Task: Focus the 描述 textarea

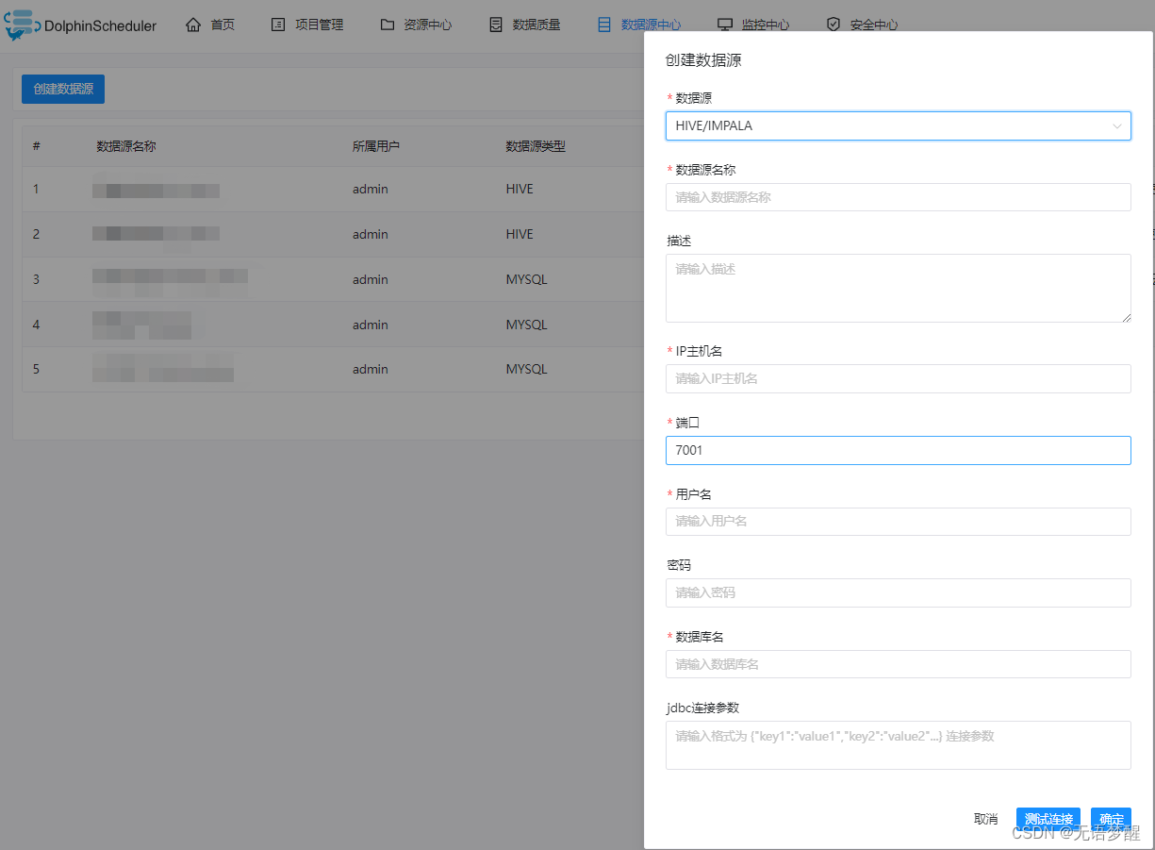Action: 898,288
